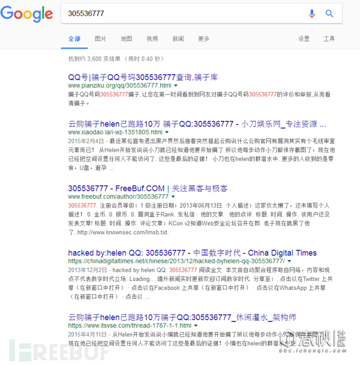Click the microphone voice search icon
The width and height of the screenshot is (360, 365).
pyautogui.click(x=312, y=14)
